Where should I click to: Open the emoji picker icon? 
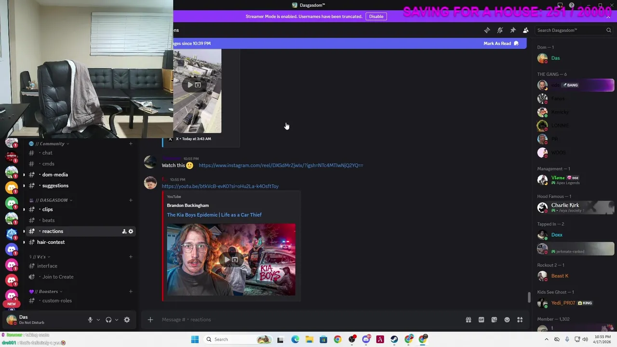coord(507,320)
